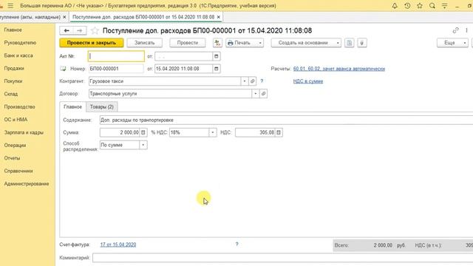The image size is (473, 266).
Task: Expand Контрагент dropdown arrow
Action: click(245, 81)
